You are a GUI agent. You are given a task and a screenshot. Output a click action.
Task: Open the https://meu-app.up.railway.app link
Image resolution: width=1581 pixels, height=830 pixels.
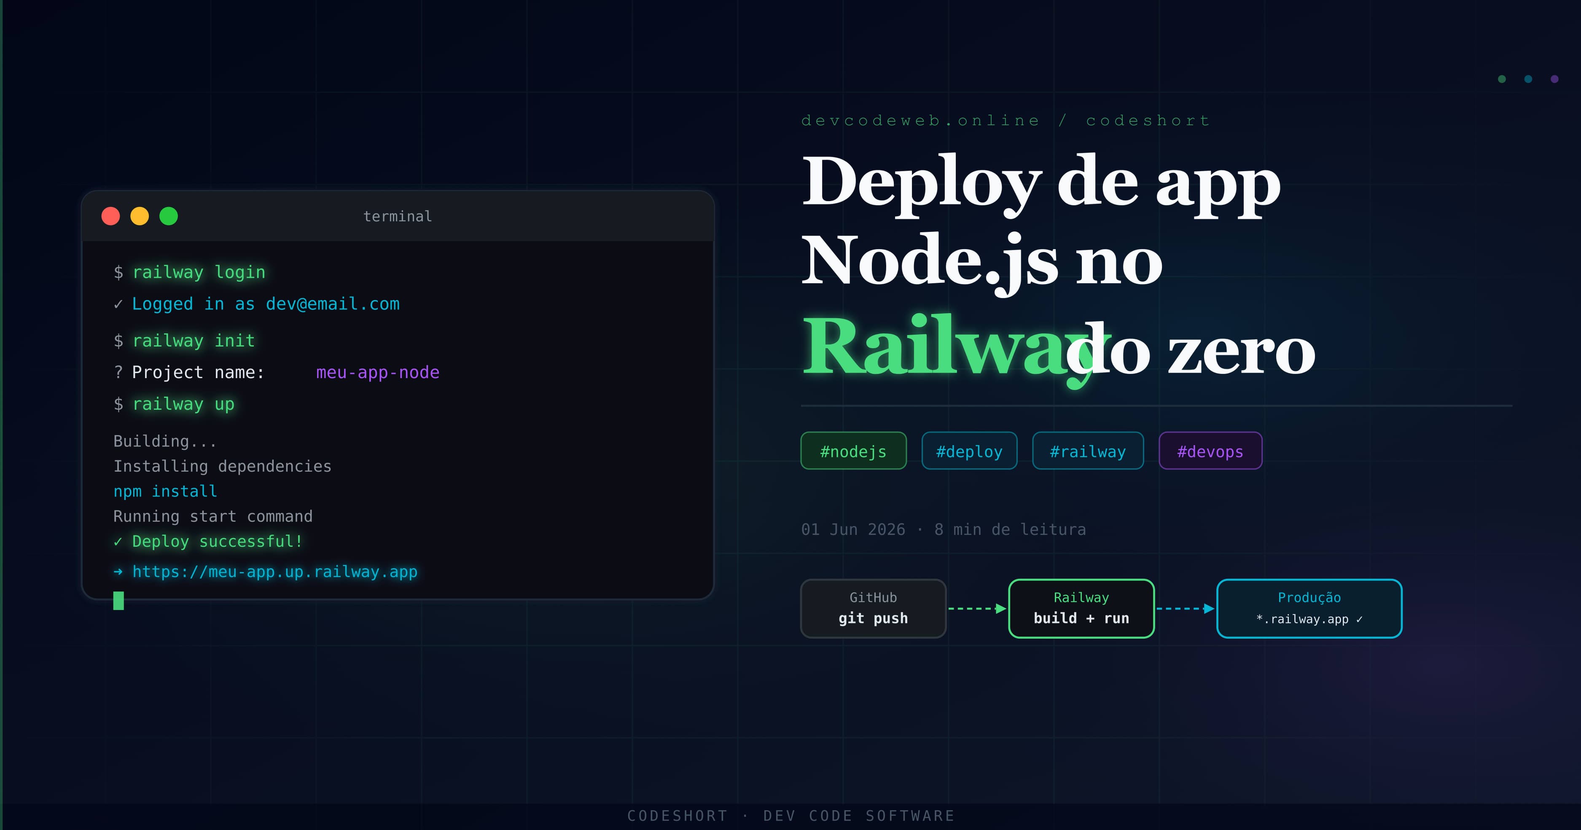275,572
